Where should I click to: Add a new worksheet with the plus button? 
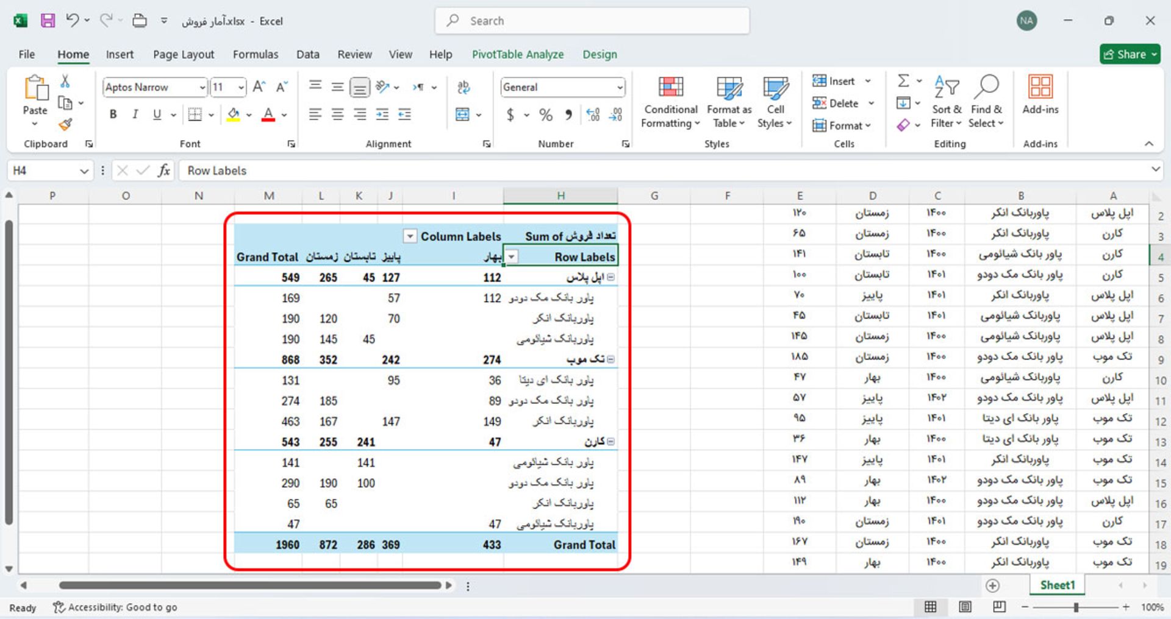pyautogui.click(x=993, y=585)
